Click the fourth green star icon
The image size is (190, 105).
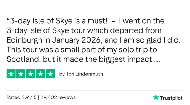tap(40, 74)
